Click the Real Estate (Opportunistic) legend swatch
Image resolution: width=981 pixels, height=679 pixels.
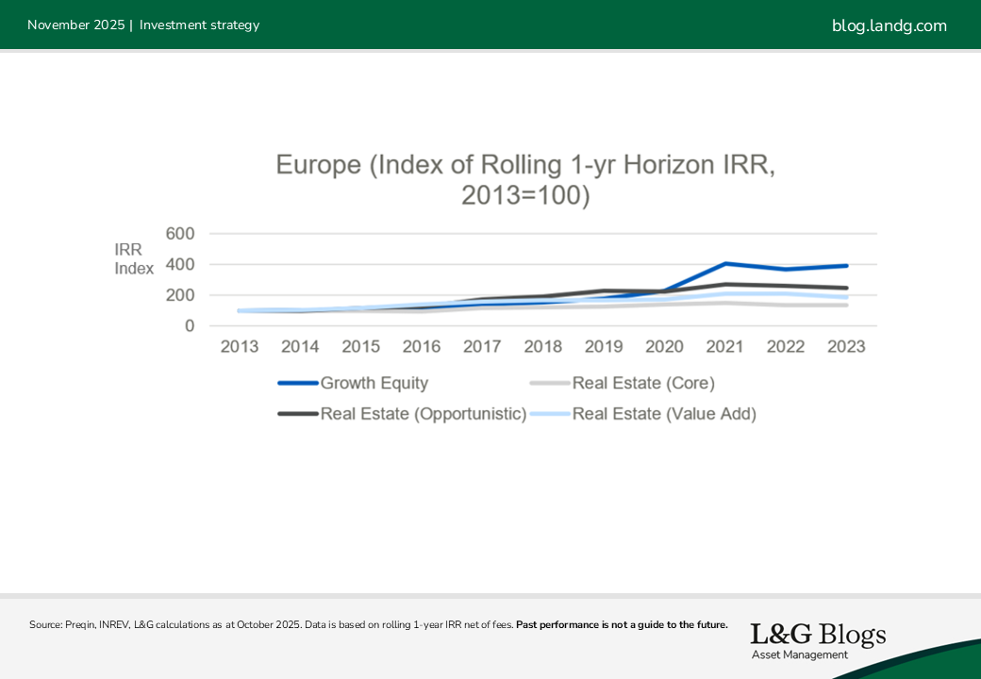coord(298,413)
